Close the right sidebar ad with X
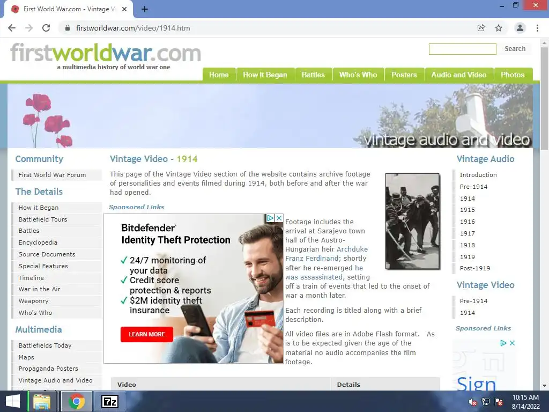The image size is (549, 412). pos(512,343)
